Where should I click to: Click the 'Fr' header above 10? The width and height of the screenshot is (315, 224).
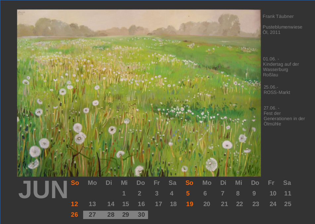click(x=271, y=183)
